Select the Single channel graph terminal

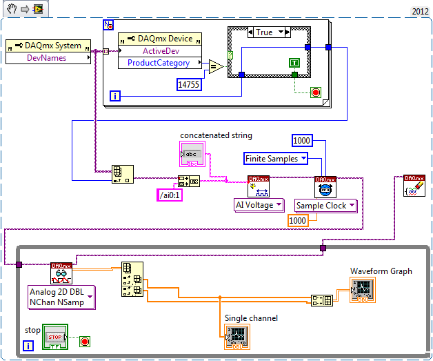(x=237, y=337)
